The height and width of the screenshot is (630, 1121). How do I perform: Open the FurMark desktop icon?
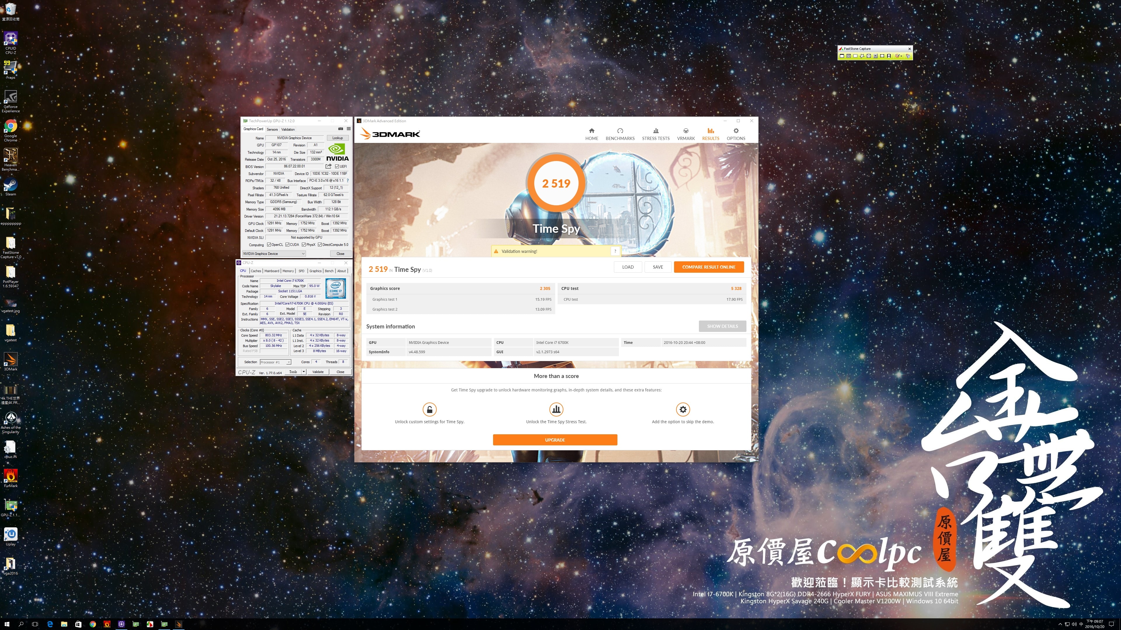11,478
